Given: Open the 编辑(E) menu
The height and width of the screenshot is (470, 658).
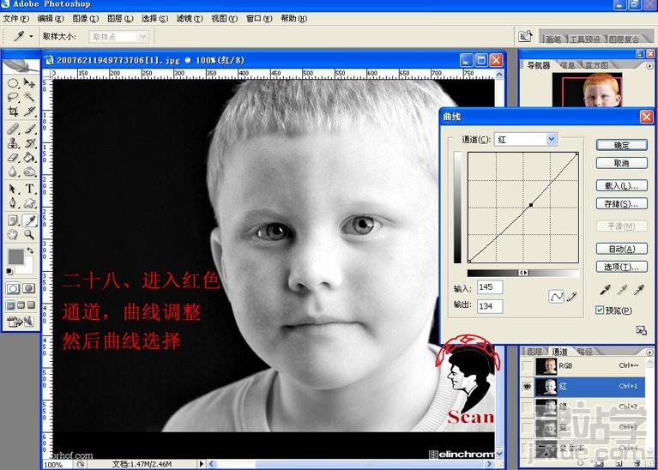Looking at the screenshot, I should click(51, 19).
